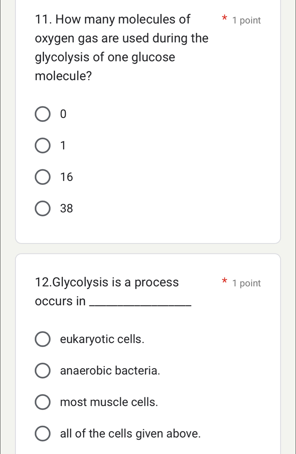Click the red asterisk on question 11
296x454 pixels.
point(224,19)
